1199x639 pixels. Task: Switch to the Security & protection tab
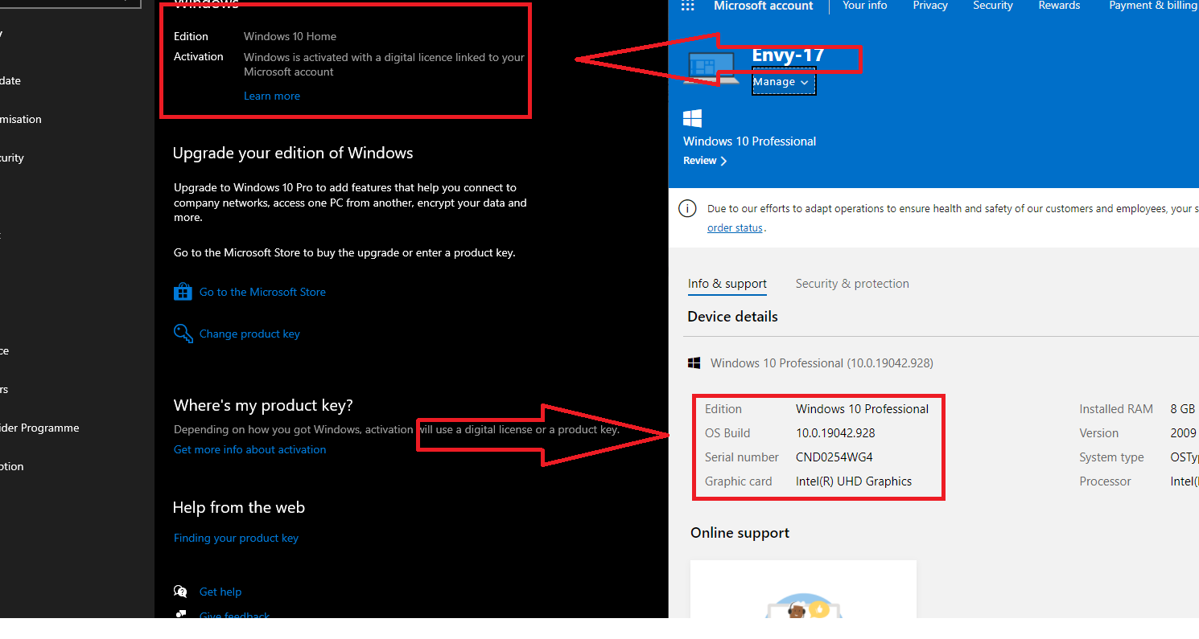point(852,284)
